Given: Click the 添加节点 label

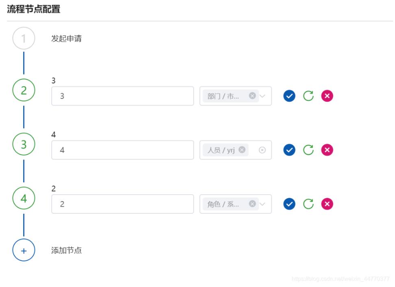Looking at the screenshot, I should coord(66,250).
